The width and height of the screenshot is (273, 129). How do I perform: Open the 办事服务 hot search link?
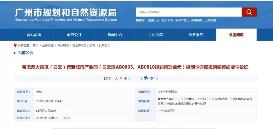click(x=197, y=20)
